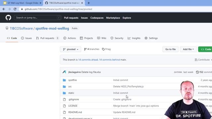Select the Projects repository tab
The image size is (212, 119).
[x=86, y=38]
